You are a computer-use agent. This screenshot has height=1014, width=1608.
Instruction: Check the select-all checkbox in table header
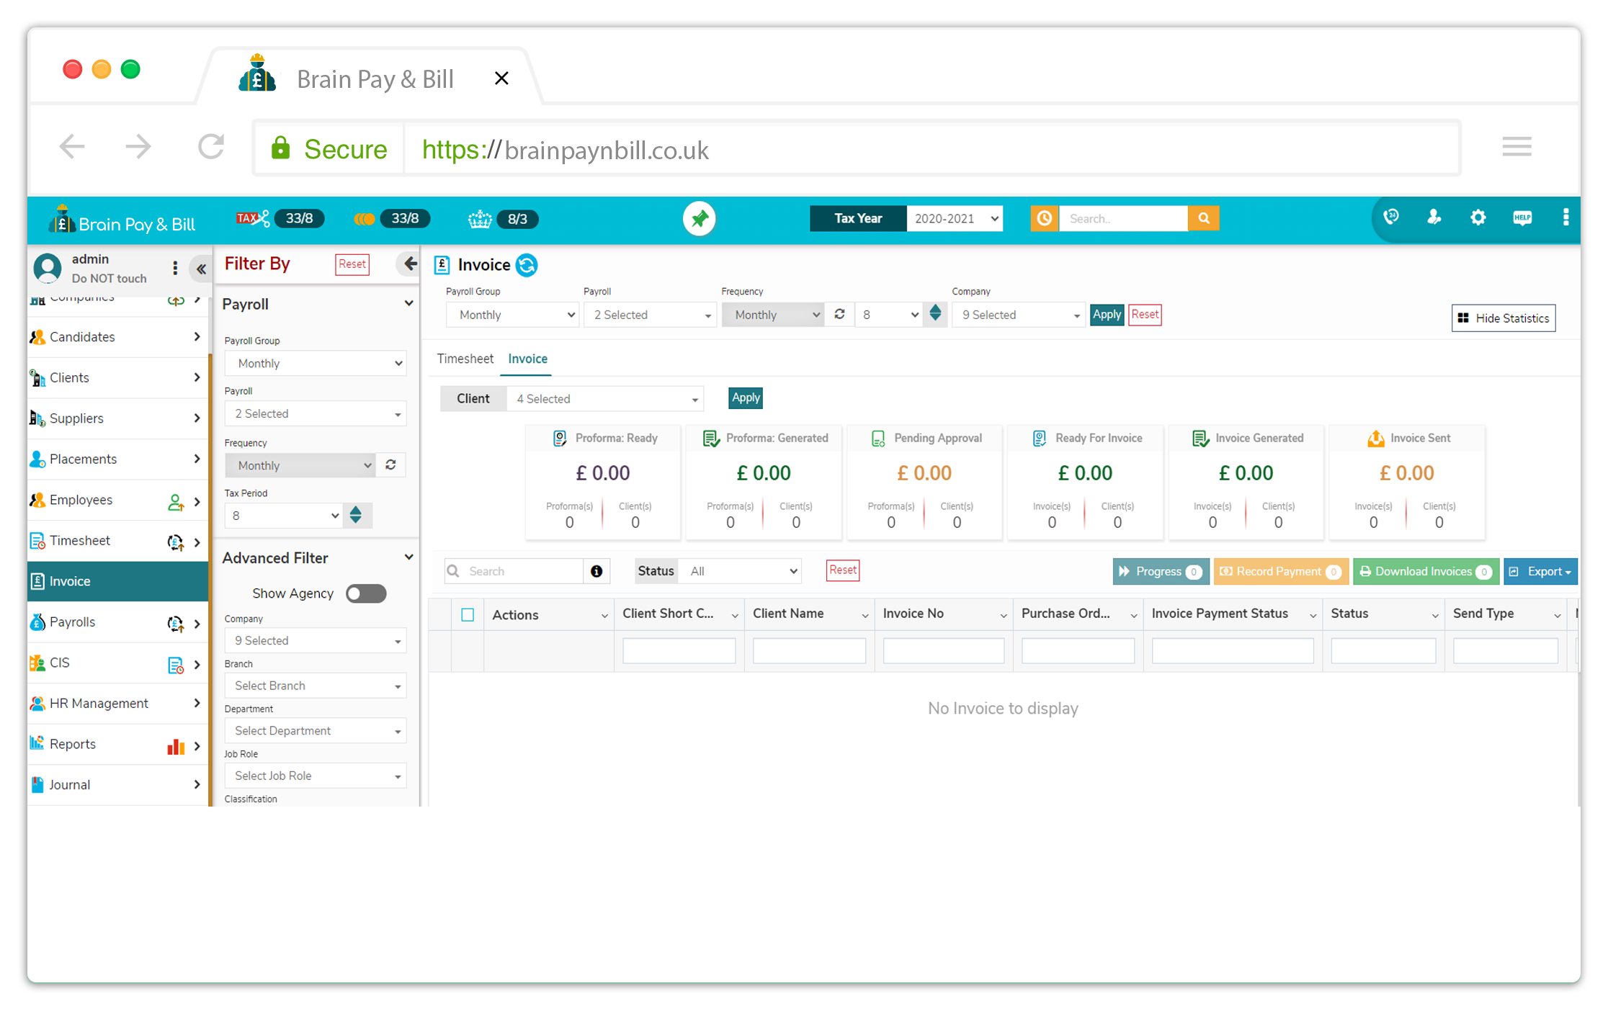468,614
